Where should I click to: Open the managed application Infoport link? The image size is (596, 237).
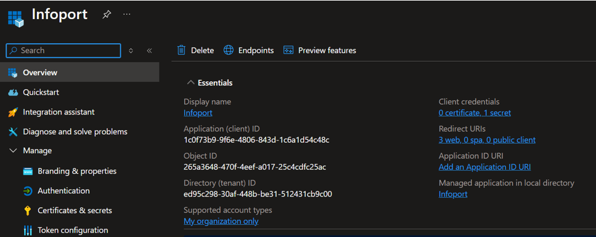coord(453,194)
